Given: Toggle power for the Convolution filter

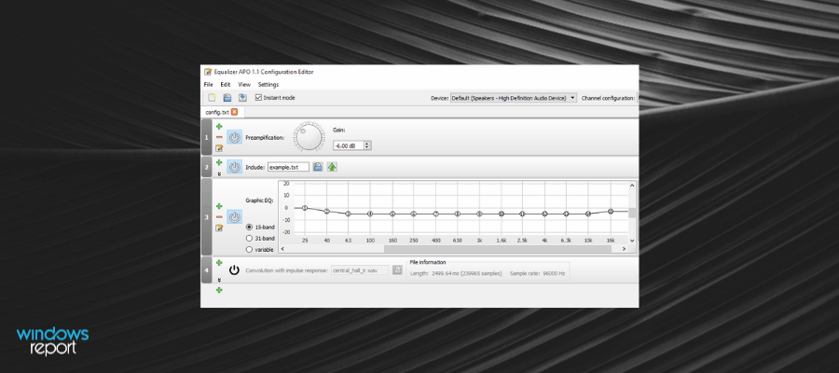Looking at the screenshot, I should (234, 270).
